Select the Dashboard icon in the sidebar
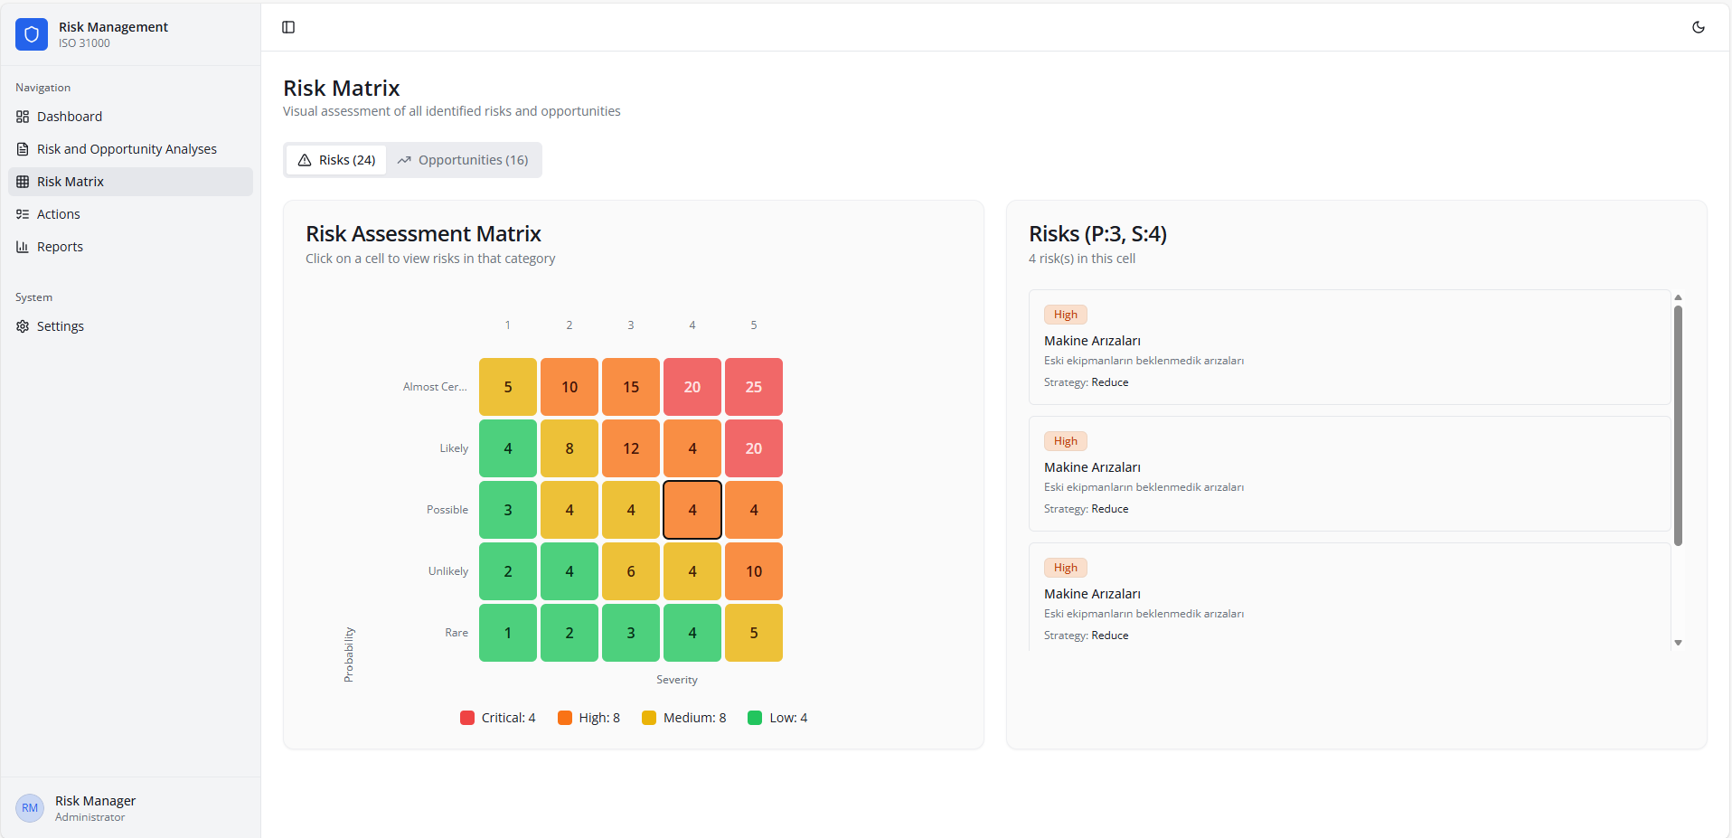This screenshot has width=1732, height=838. pyautogui.click(x=22, y=117)
